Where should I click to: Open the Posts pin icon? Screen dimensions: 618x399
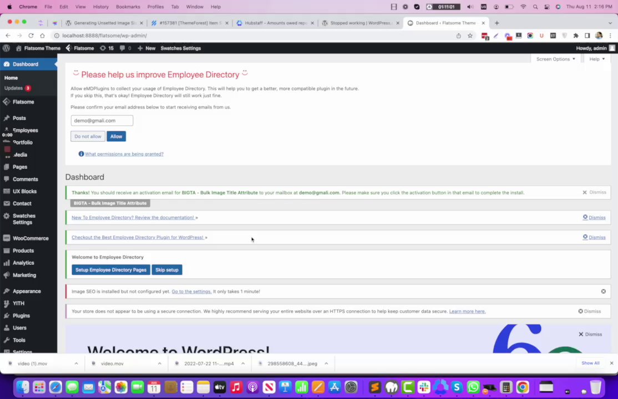pos(7,118)
